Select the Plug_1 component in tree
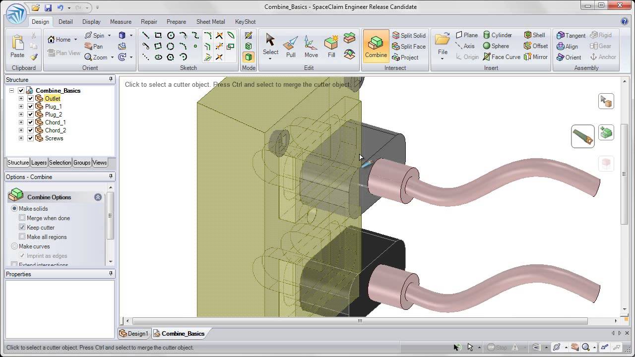 tap(54, 107)
